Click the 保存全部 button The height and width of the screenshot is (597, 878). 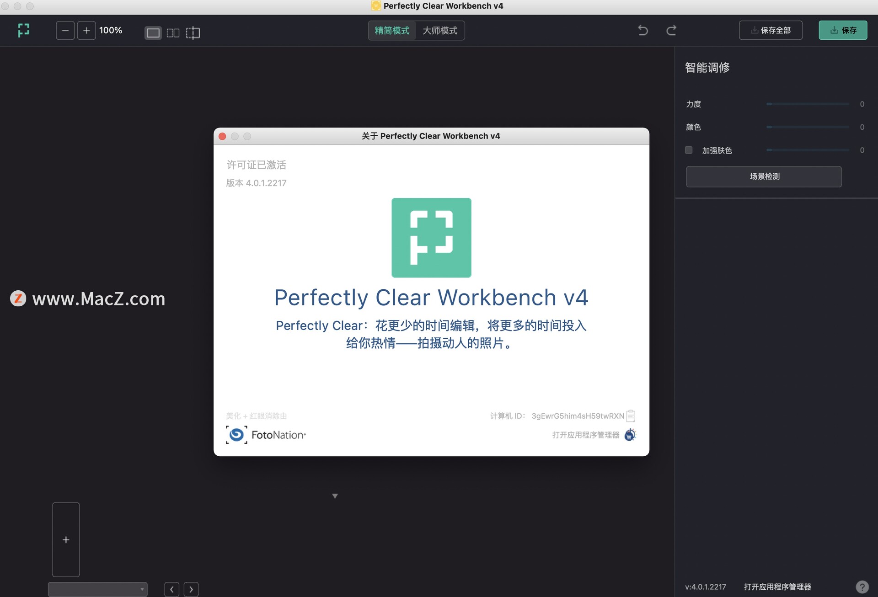tap(771, 30)
